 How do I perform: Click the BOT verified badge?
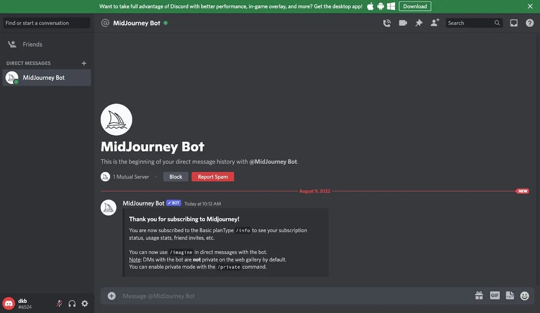tap(173, 203)
